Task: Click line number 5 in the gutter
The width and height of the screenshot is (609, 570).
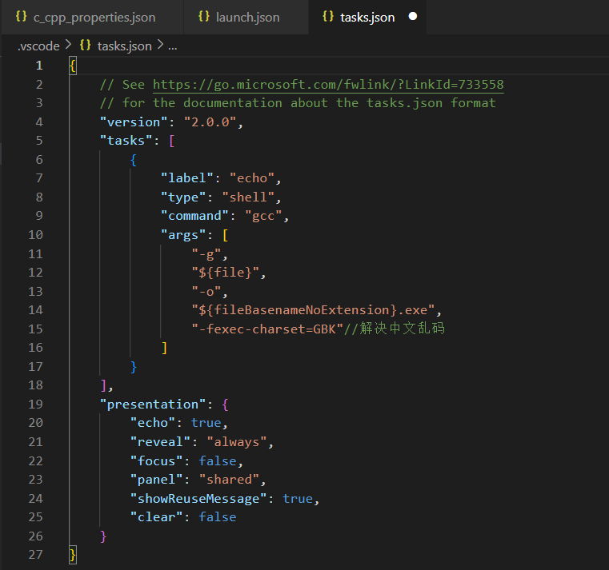Action: click(39, 141)
